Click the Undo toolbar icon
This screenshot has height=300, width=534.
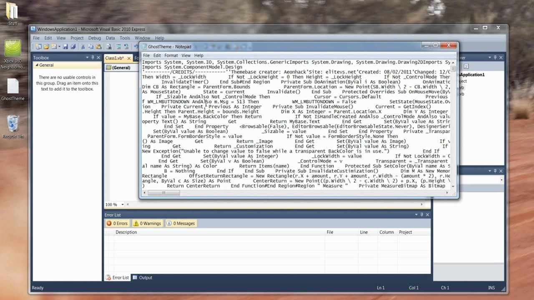[x=136, y=46]
